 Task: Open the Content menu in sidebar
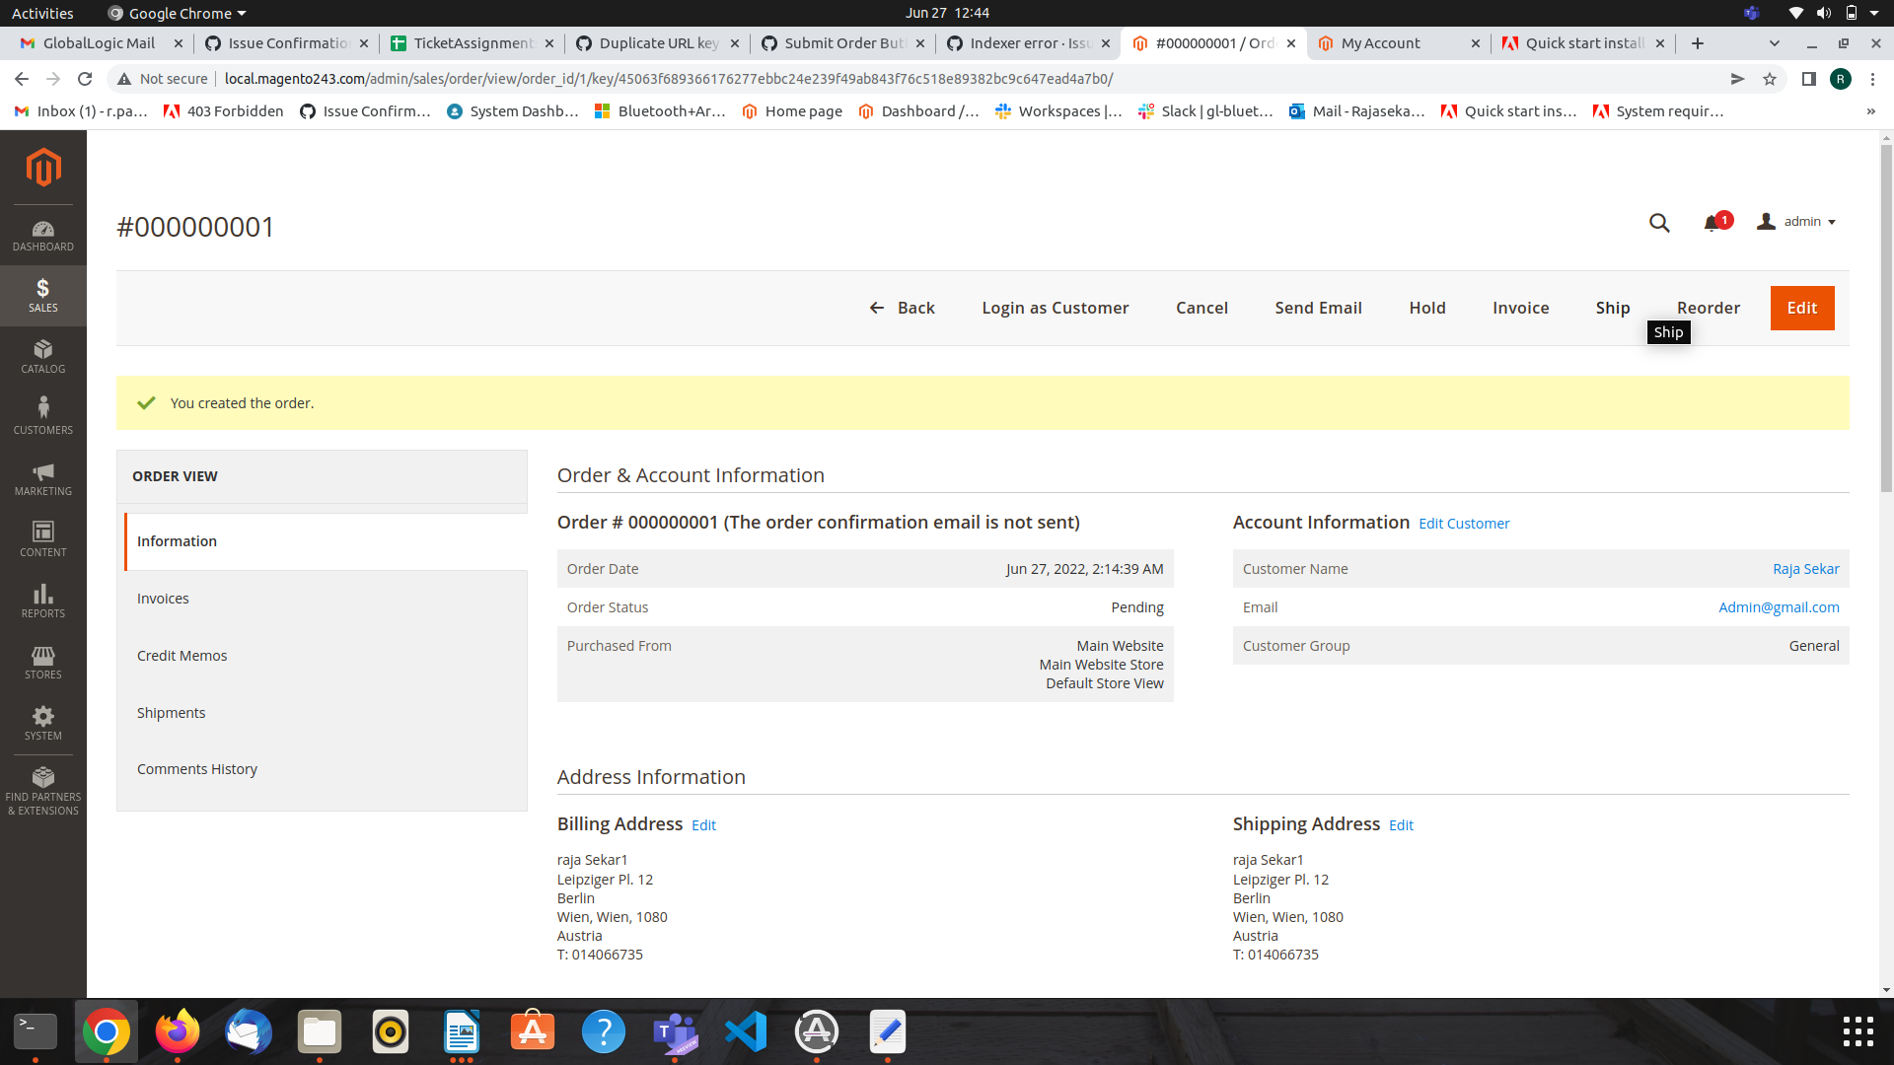coord(42,538)
